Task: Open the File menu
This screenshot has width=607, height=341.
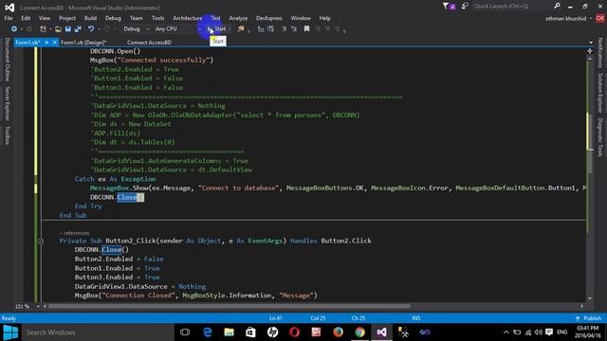Action: coord(9,18)
